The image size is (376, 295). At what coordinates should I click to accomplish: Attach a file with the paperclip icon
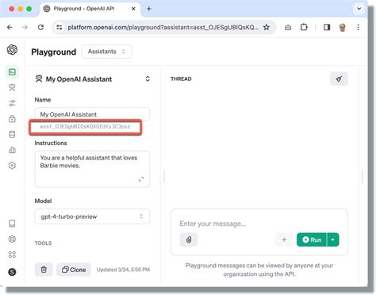[x=189, y=239]
